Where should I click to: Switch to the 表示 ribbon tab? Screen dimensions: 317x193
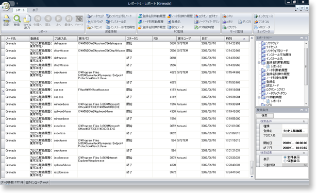(36, 10)
